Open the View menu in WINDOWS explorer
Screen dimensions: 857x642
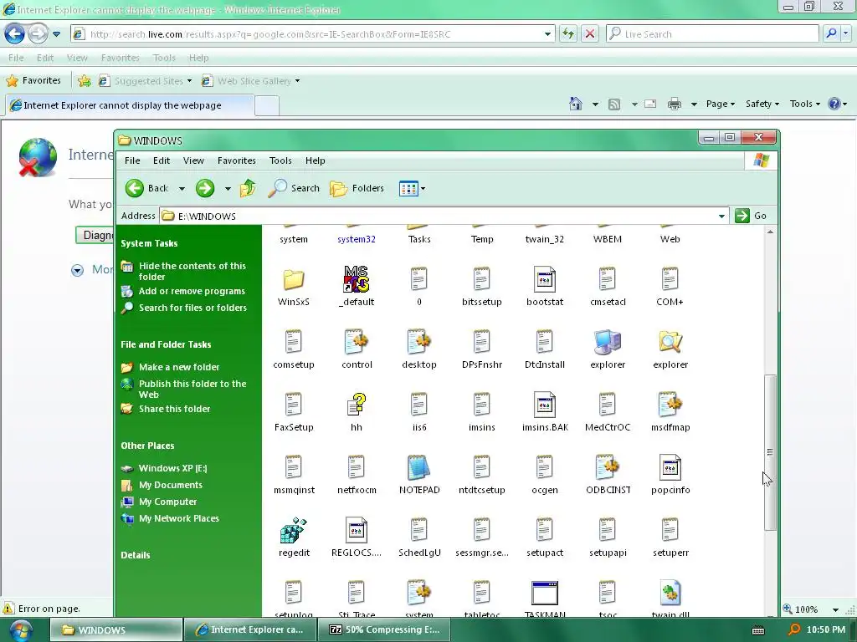tap(193, 160)
